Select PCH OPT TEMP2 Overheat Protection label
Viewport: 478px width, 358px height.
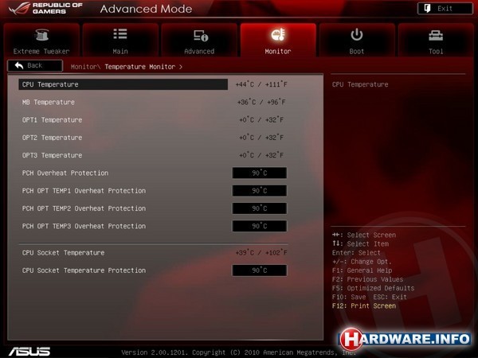pyautogui.click(x=84, y=208)
